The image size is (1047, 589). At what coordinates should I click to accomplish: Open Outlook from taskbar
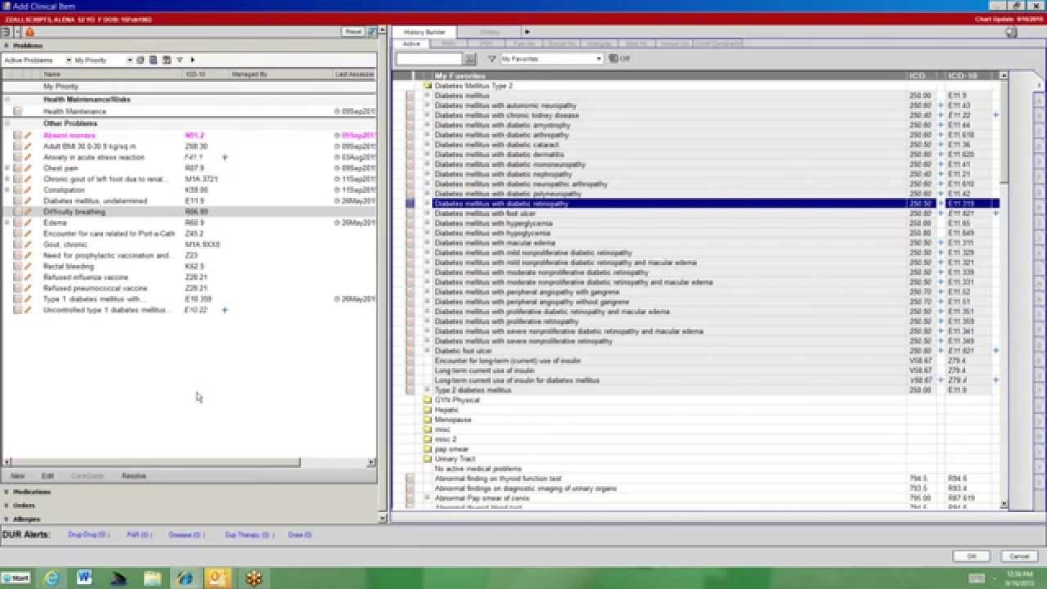click(x=219, y=578)
